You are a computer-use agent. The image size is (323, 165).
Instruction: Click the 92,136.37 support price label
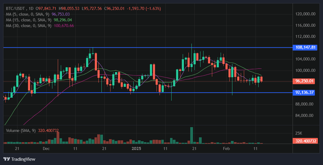click(x=305, y=93)
